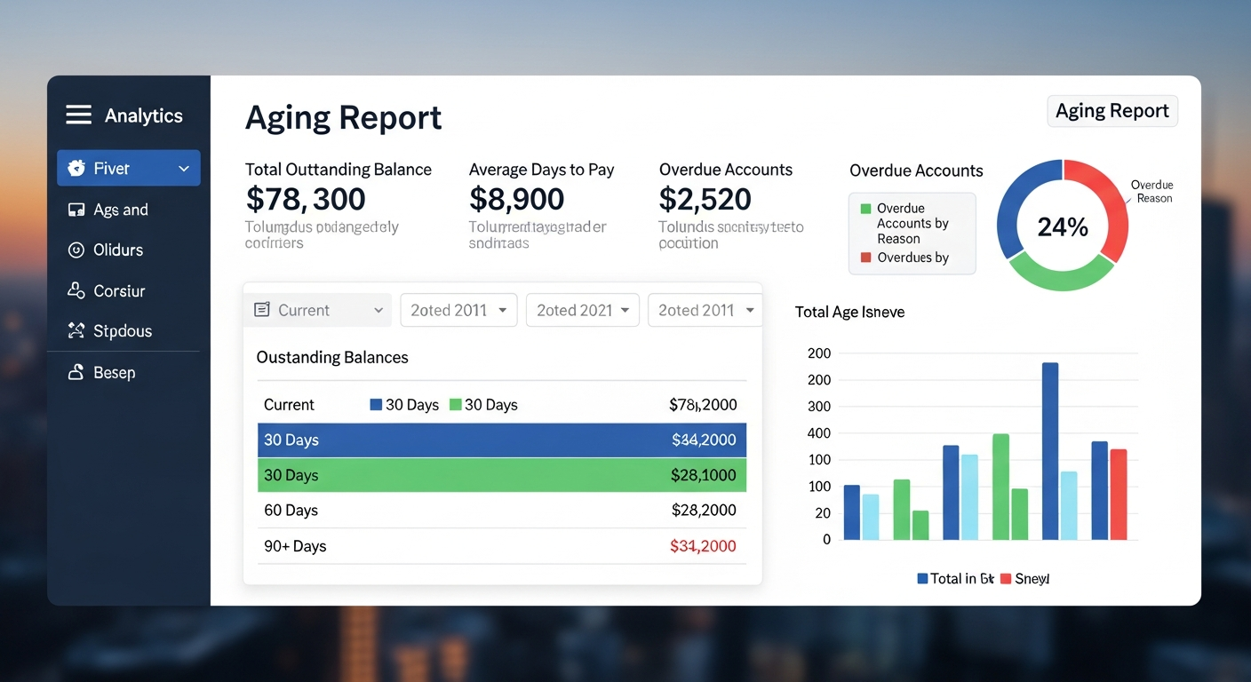
Task: Click the red 90+ Days amount
Action: coord(703,546)
